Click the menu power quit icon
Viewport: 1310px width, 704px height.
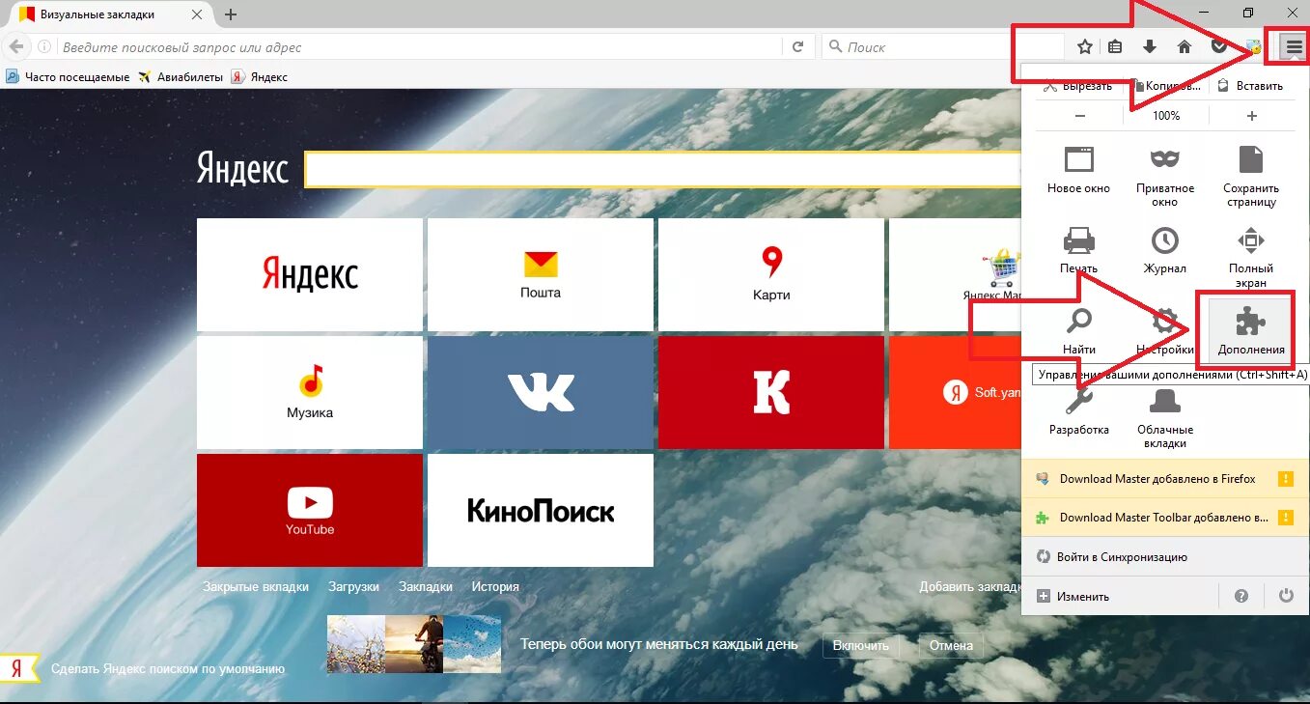coord(1285,596)
